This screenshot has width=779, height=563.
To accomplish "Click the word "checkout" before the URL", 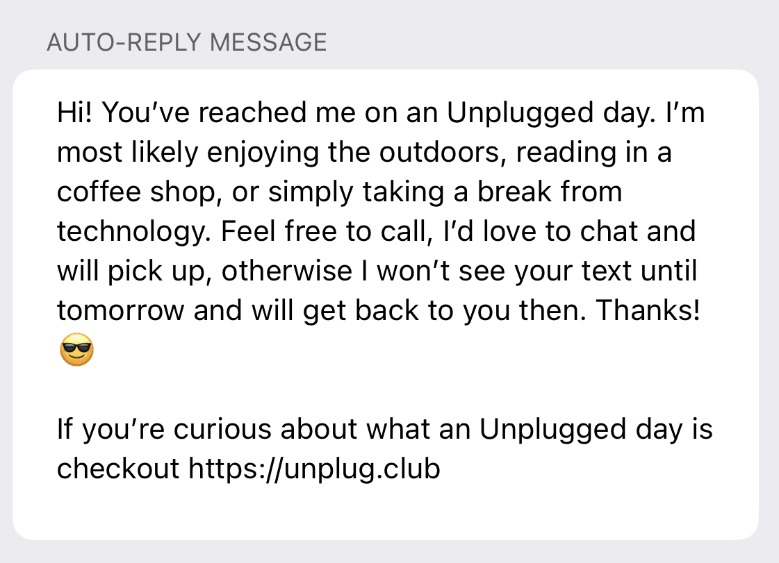I will 117,469.
